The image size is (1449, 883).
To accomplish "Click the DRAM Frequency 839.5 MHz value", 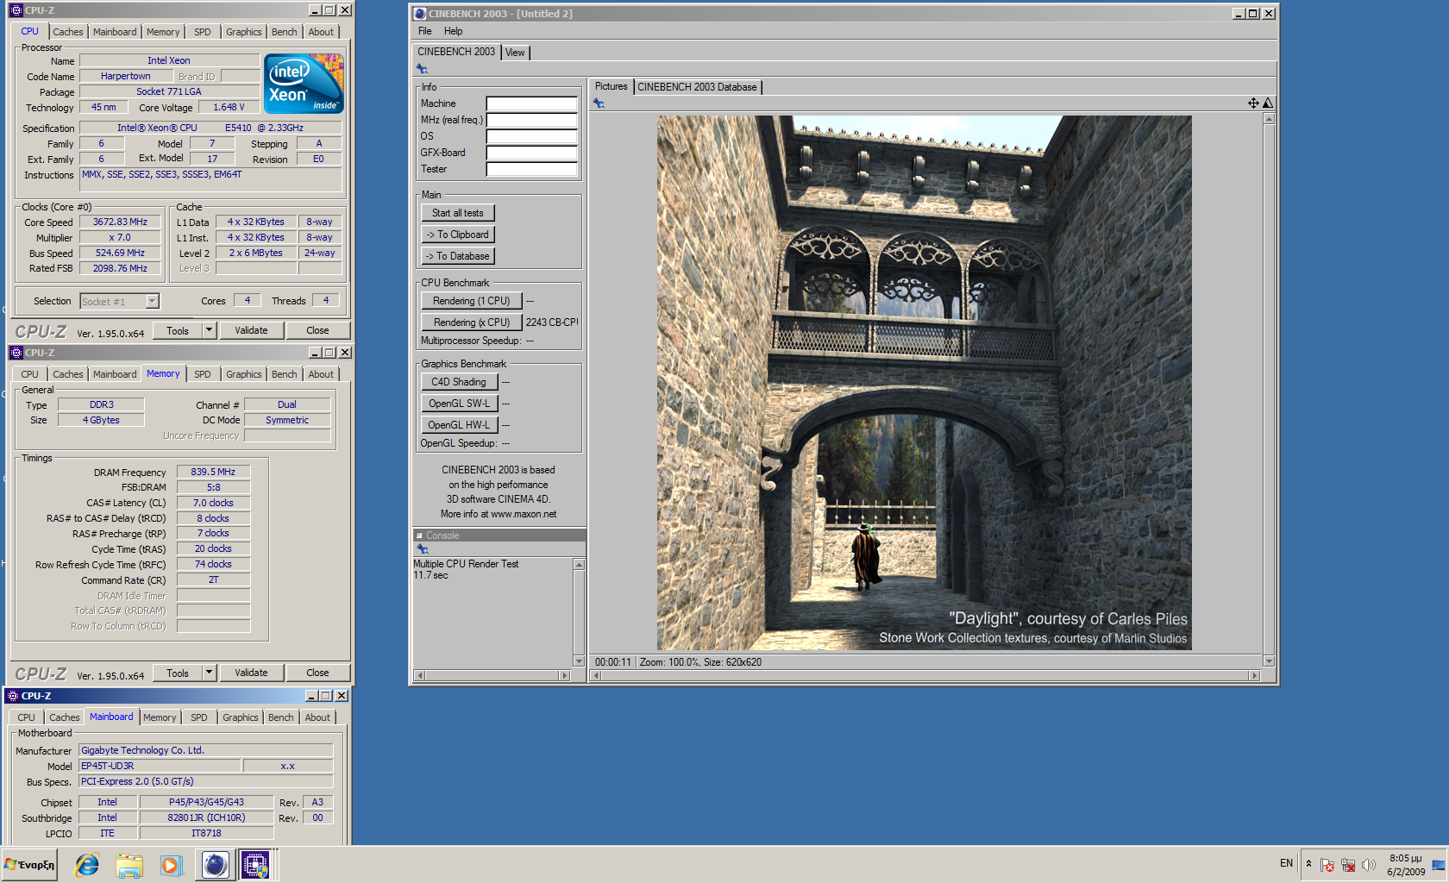I will (x=213, y=472).
